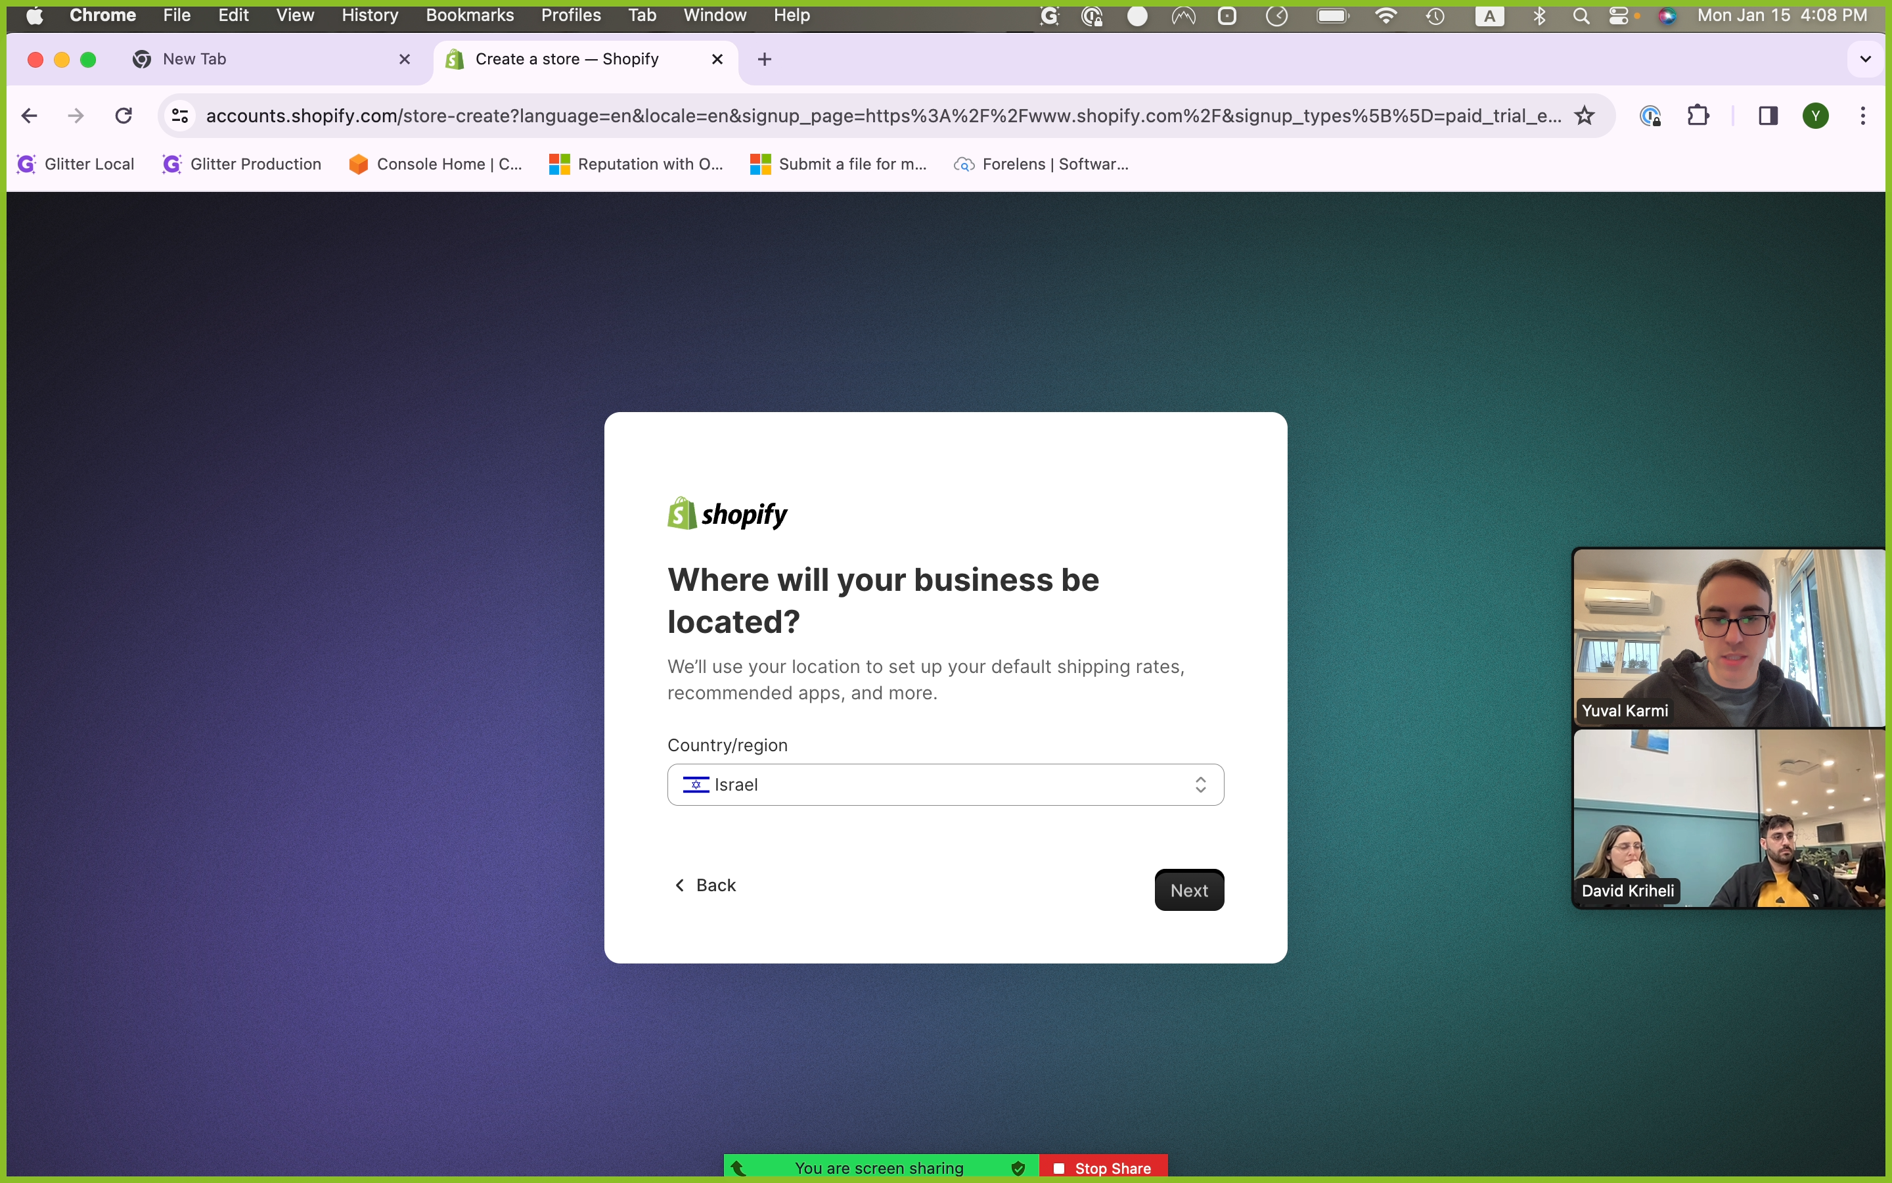Click the Next button

point(1189,891)
